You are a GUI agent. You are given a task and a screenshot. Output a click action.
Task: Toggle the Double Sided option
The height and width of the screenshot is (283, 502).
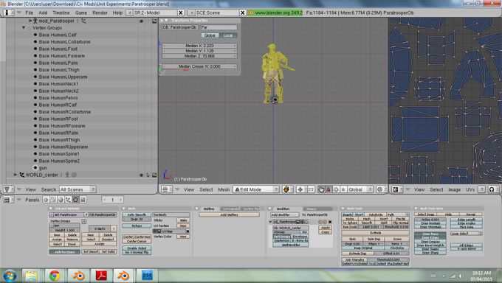[137, 248]
